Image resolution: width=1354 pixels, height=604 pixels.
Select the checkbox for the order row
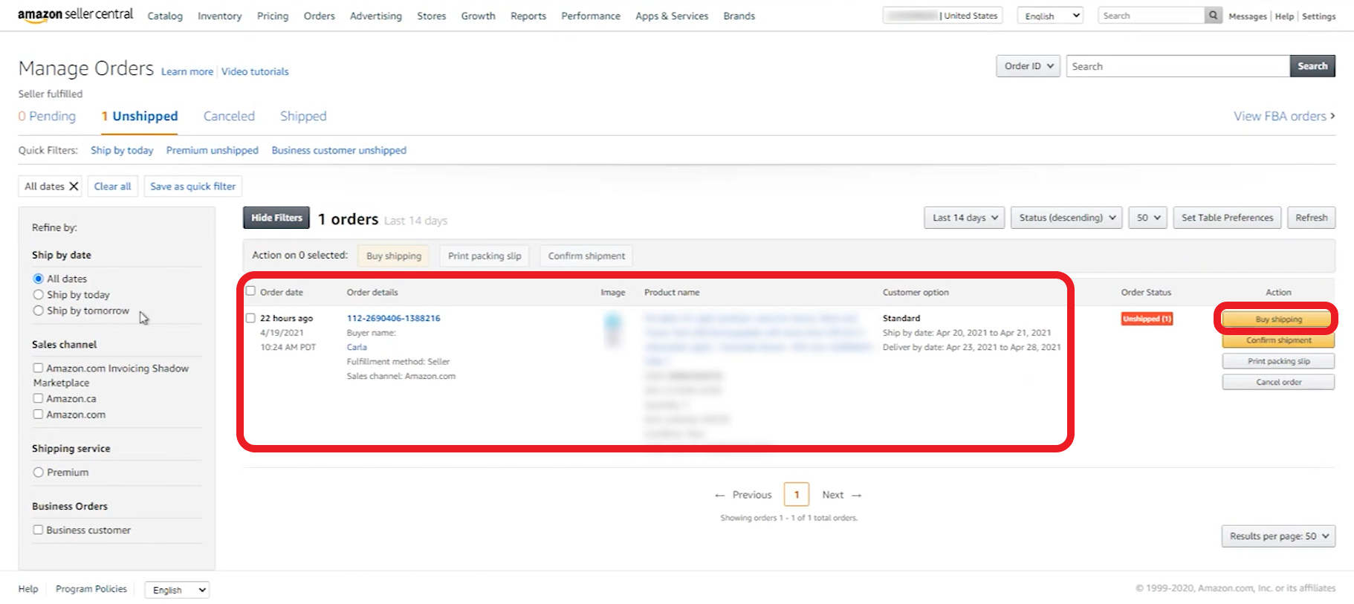coord(250,318)
